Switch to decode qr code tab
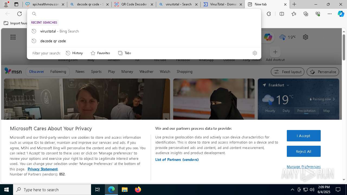 [89, 4]
